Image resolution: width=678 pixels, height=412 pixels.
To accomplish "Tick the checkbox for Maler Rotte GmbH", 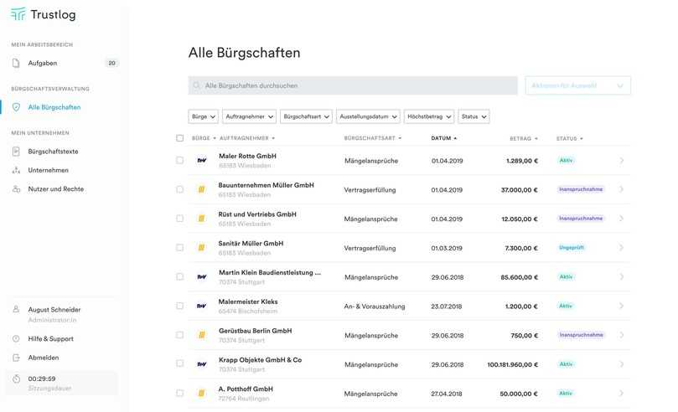I will point(179,160).
